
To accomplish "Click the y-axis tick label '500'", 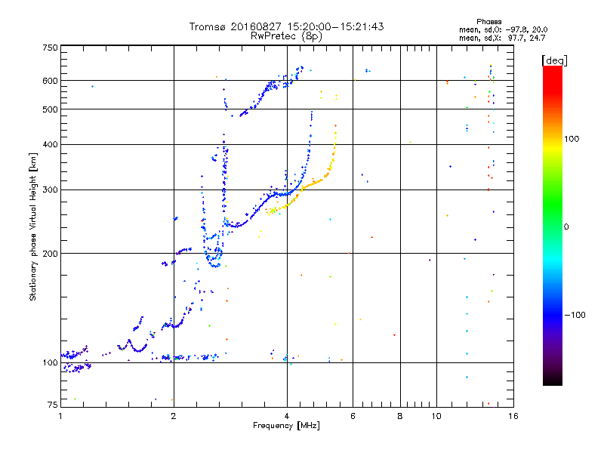I will [x=50, y=109].
